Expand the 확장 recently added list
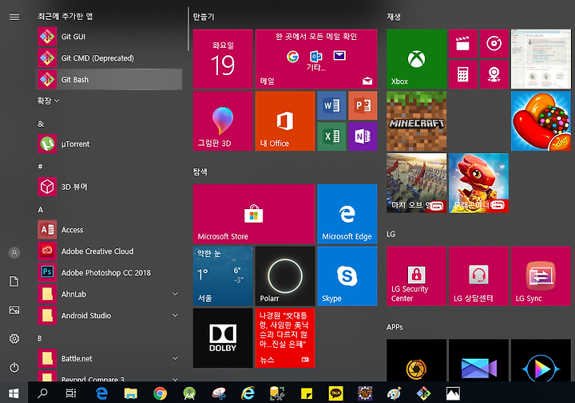575x403 pixels. (x=48, y=101)
